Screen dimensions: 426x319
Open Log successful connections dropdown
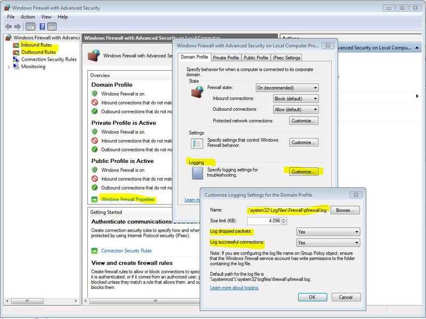327,243
